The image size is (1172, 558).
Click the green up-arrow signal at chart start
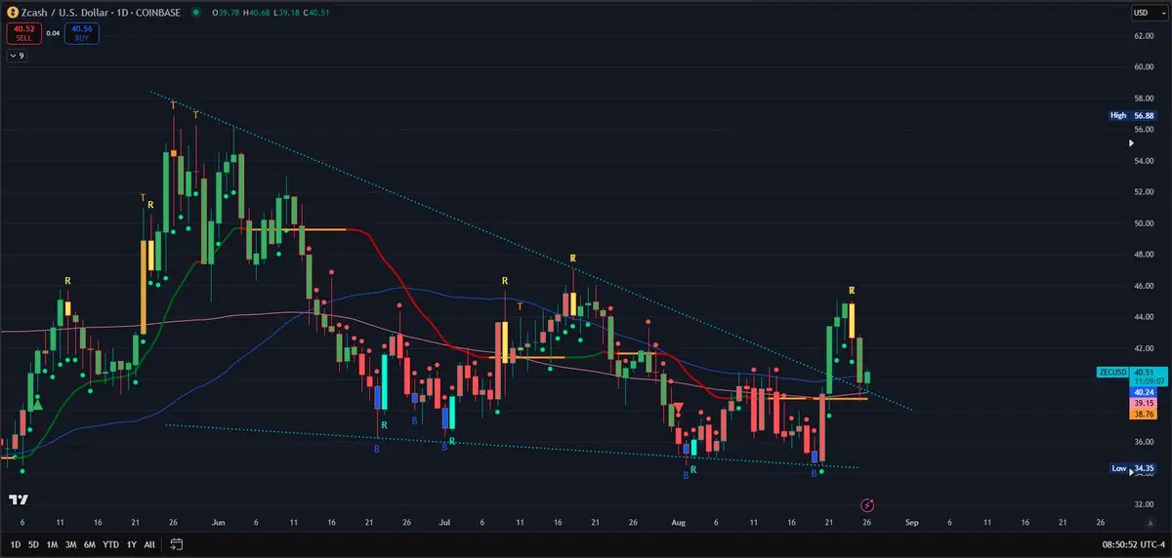click(37, 405)
